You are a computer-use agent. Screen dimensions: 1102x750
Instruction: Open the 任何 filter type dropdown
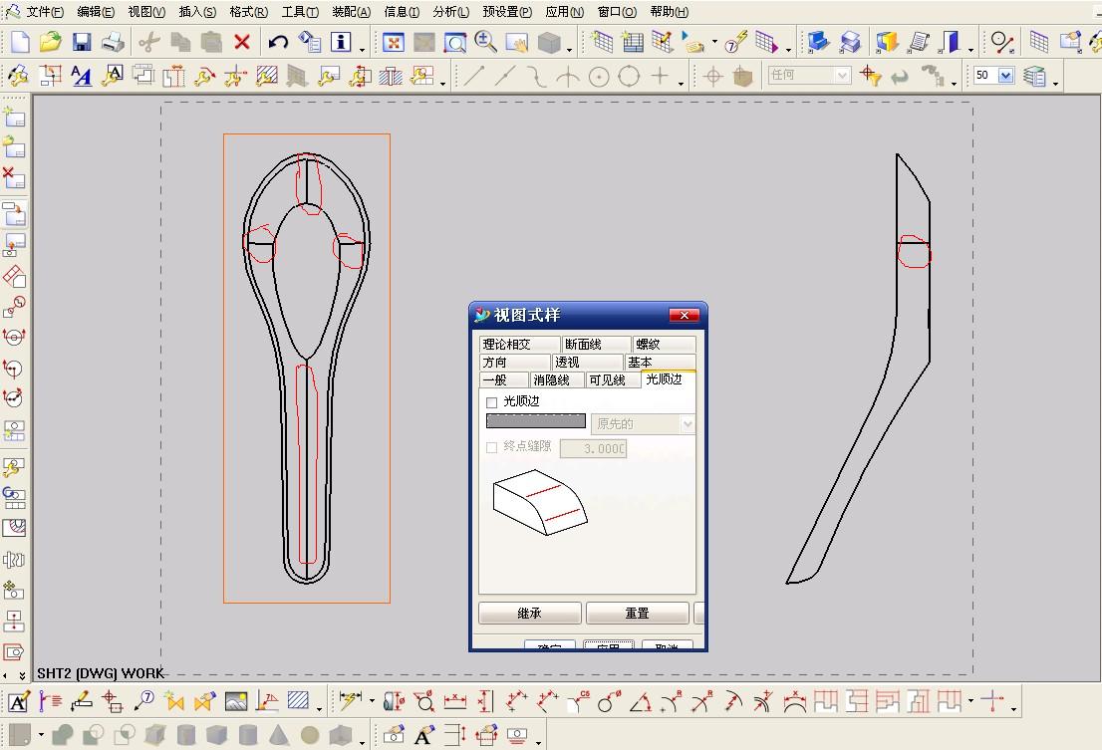click(842, 75)
